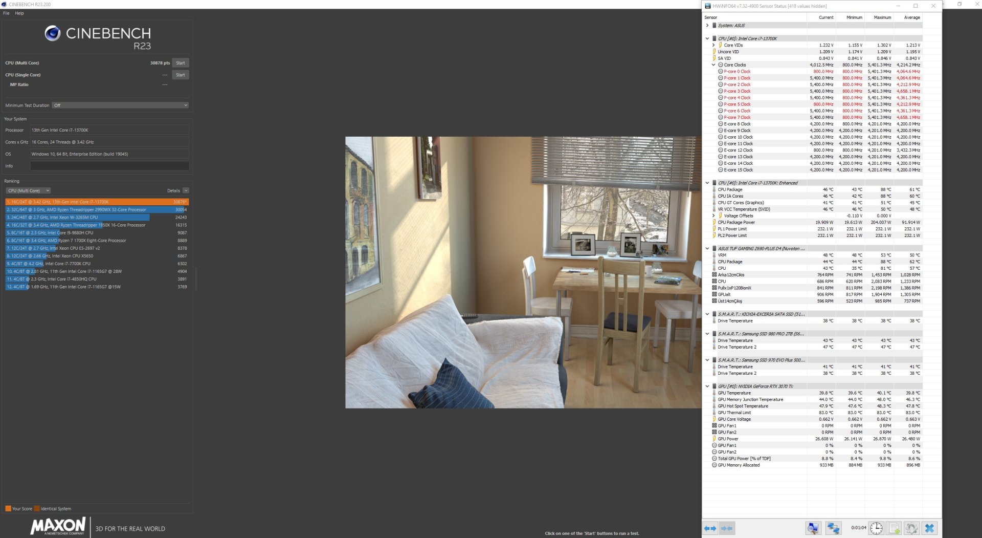Select ranking row for Intel Core i7-7700K
Screen dimensions: 982x538
[97, 264]
